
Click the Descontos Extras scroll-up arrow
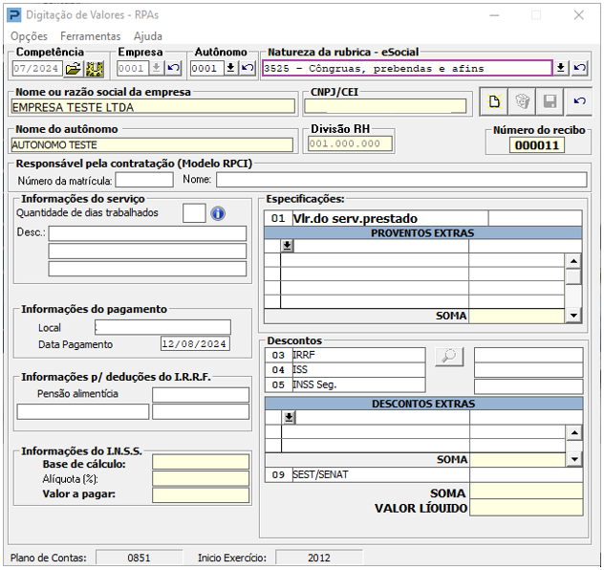574,432
